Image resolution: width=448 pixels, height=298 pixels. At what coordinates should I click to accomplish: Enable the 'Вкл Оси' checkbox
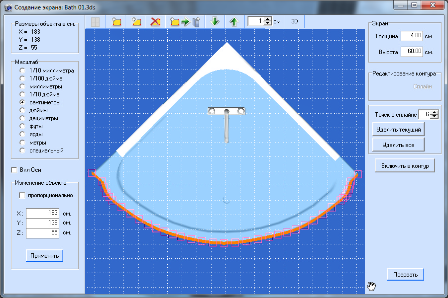pos(14,170)
